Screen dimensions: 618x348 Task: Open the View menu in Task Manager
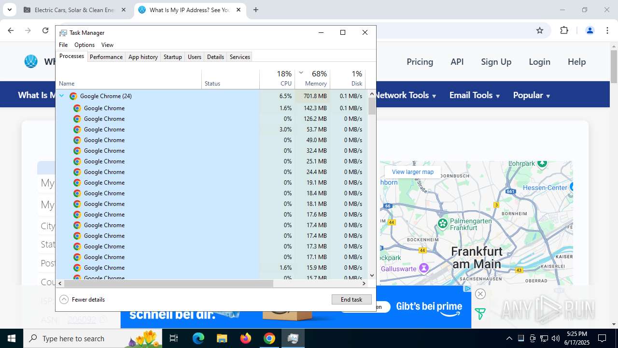click(x=107, y=45)
